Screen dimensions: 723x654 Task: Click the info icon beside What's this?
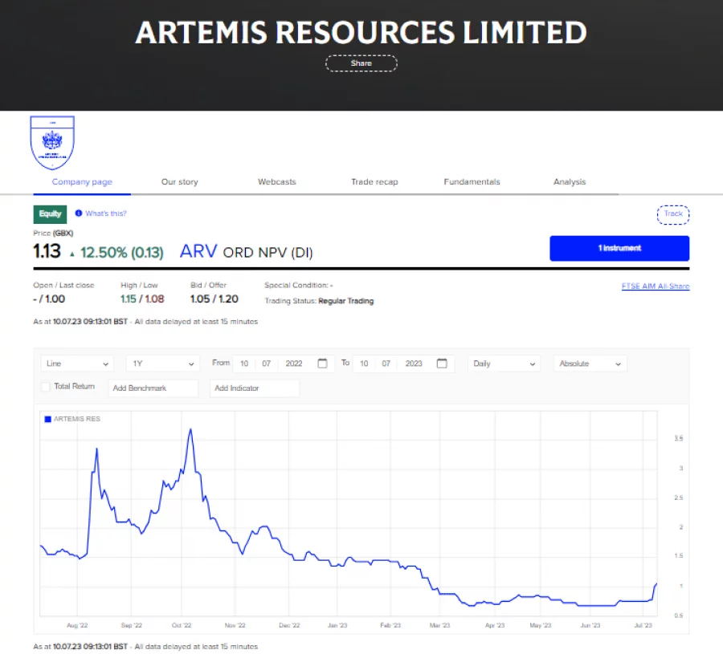coord(79,213)
